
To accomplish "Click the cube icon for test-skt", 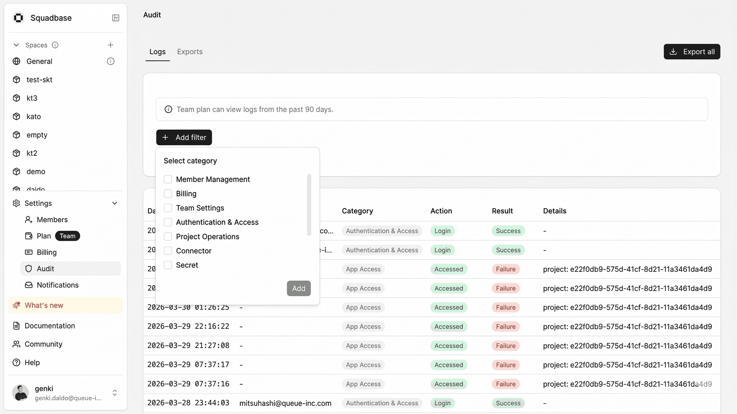I will pyautogui.click(x=16, y=80).
